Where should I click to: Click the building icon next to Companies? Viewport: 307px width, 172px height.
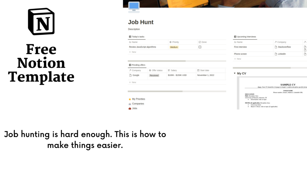click(x=130, y=104)
